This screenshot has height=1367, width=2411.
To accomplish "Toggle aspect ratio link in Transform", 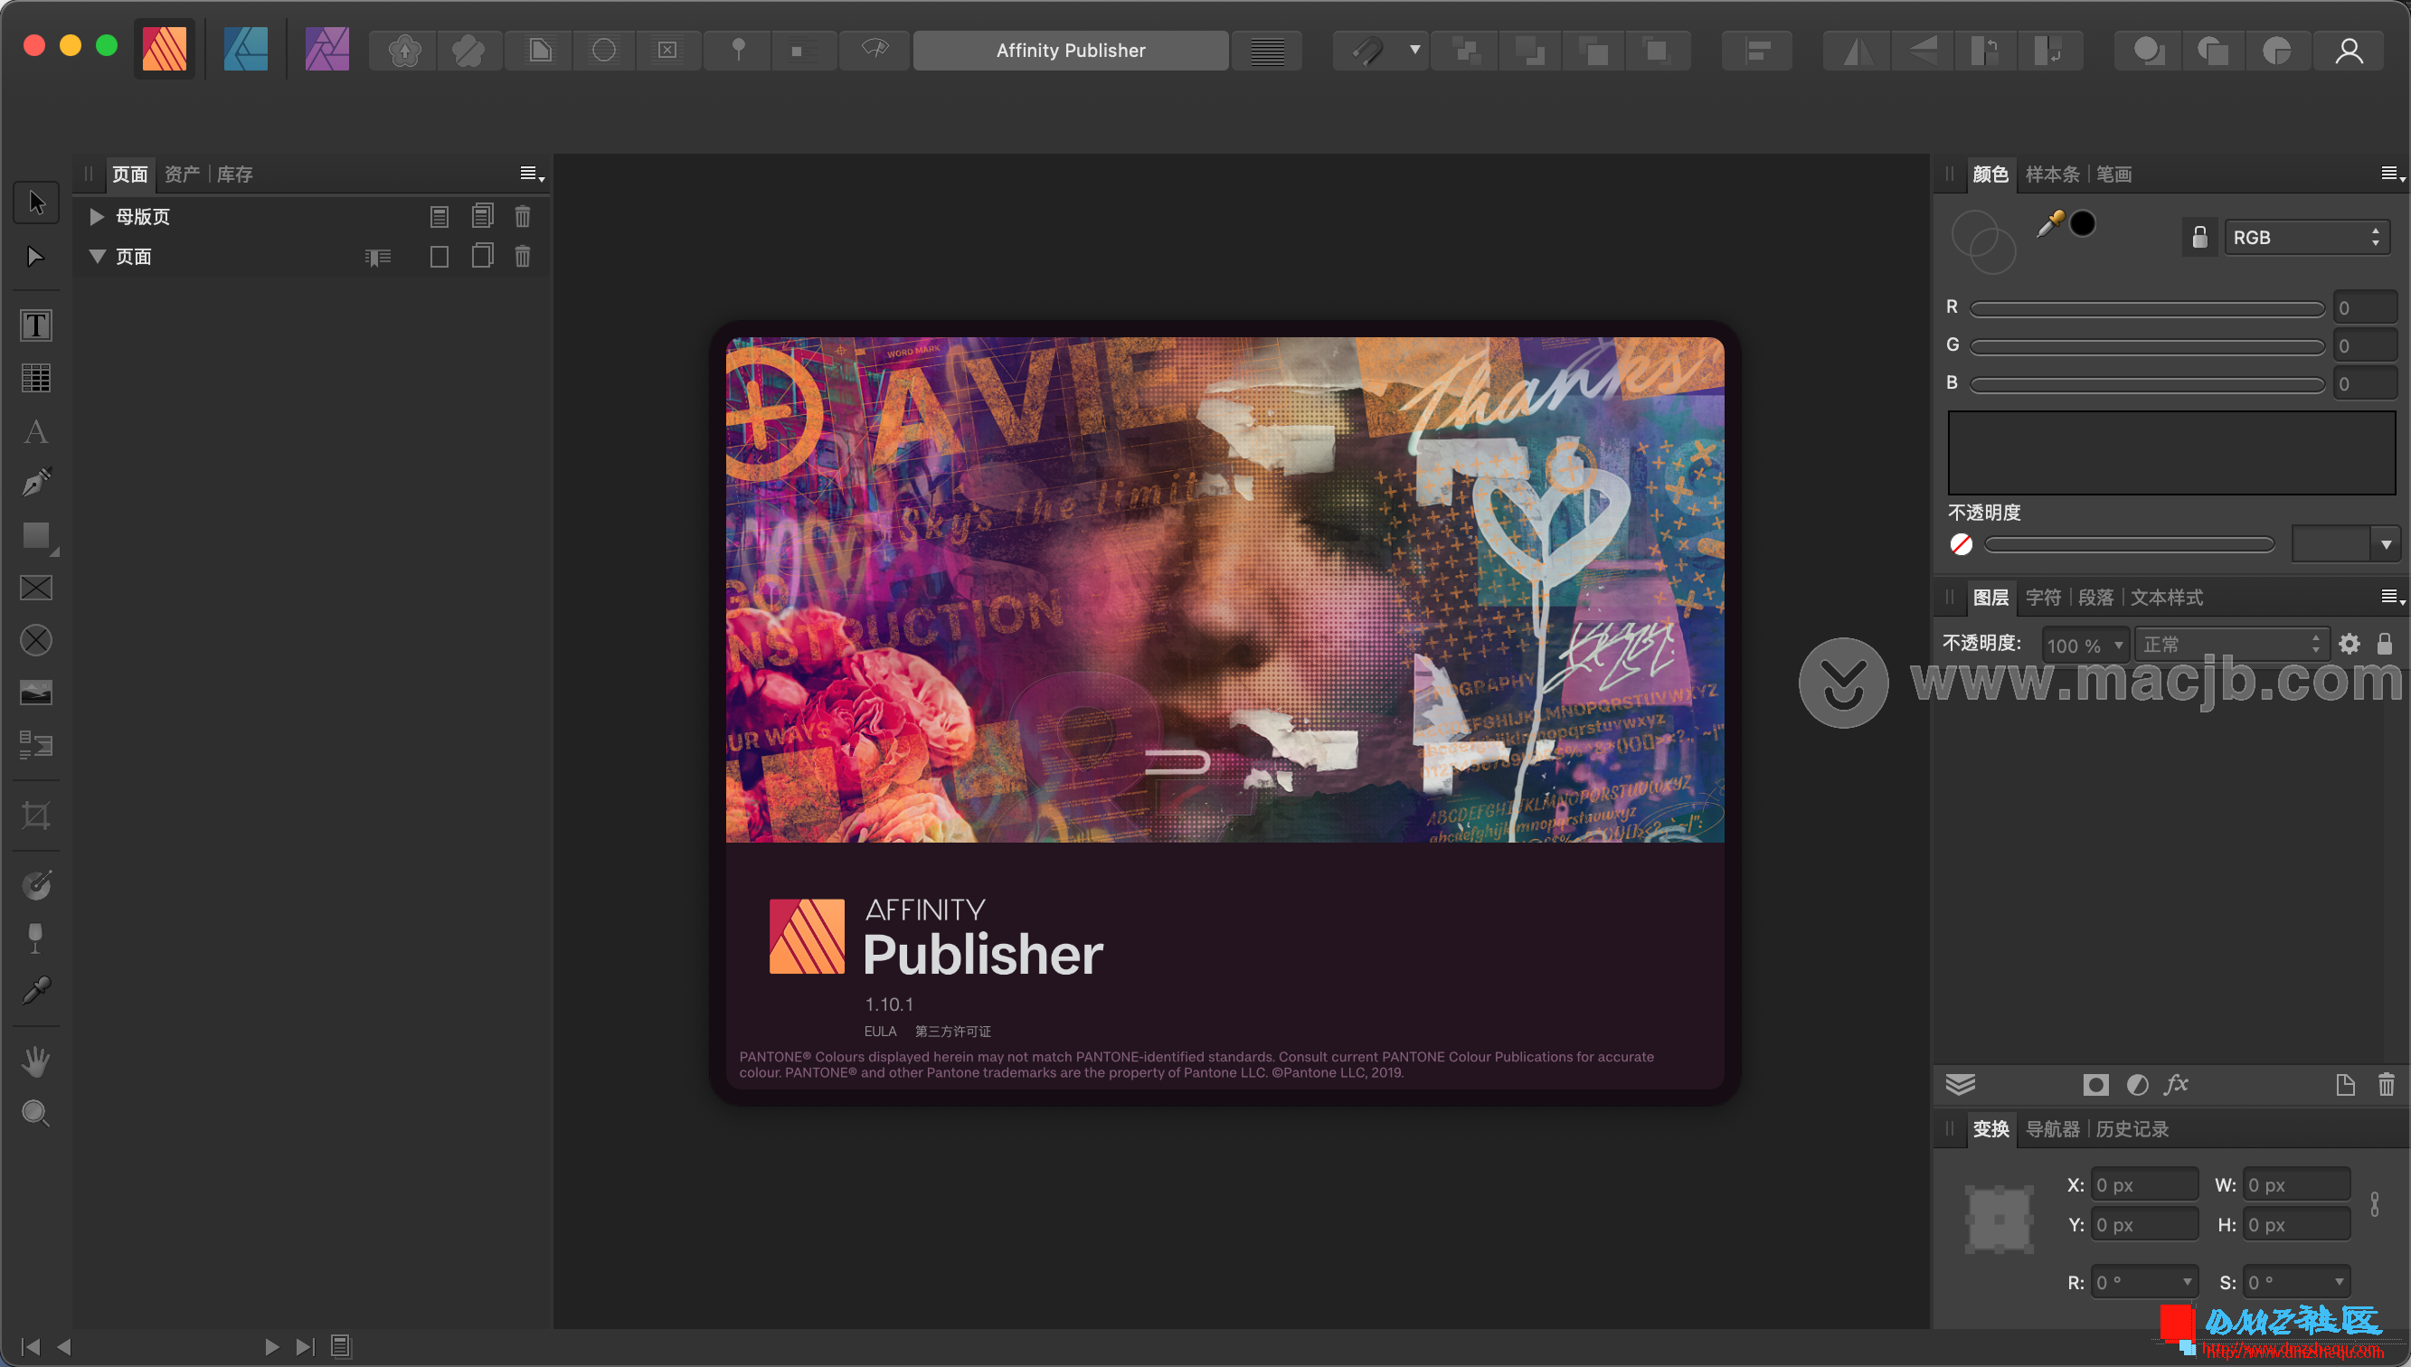I will 2375,1204.
